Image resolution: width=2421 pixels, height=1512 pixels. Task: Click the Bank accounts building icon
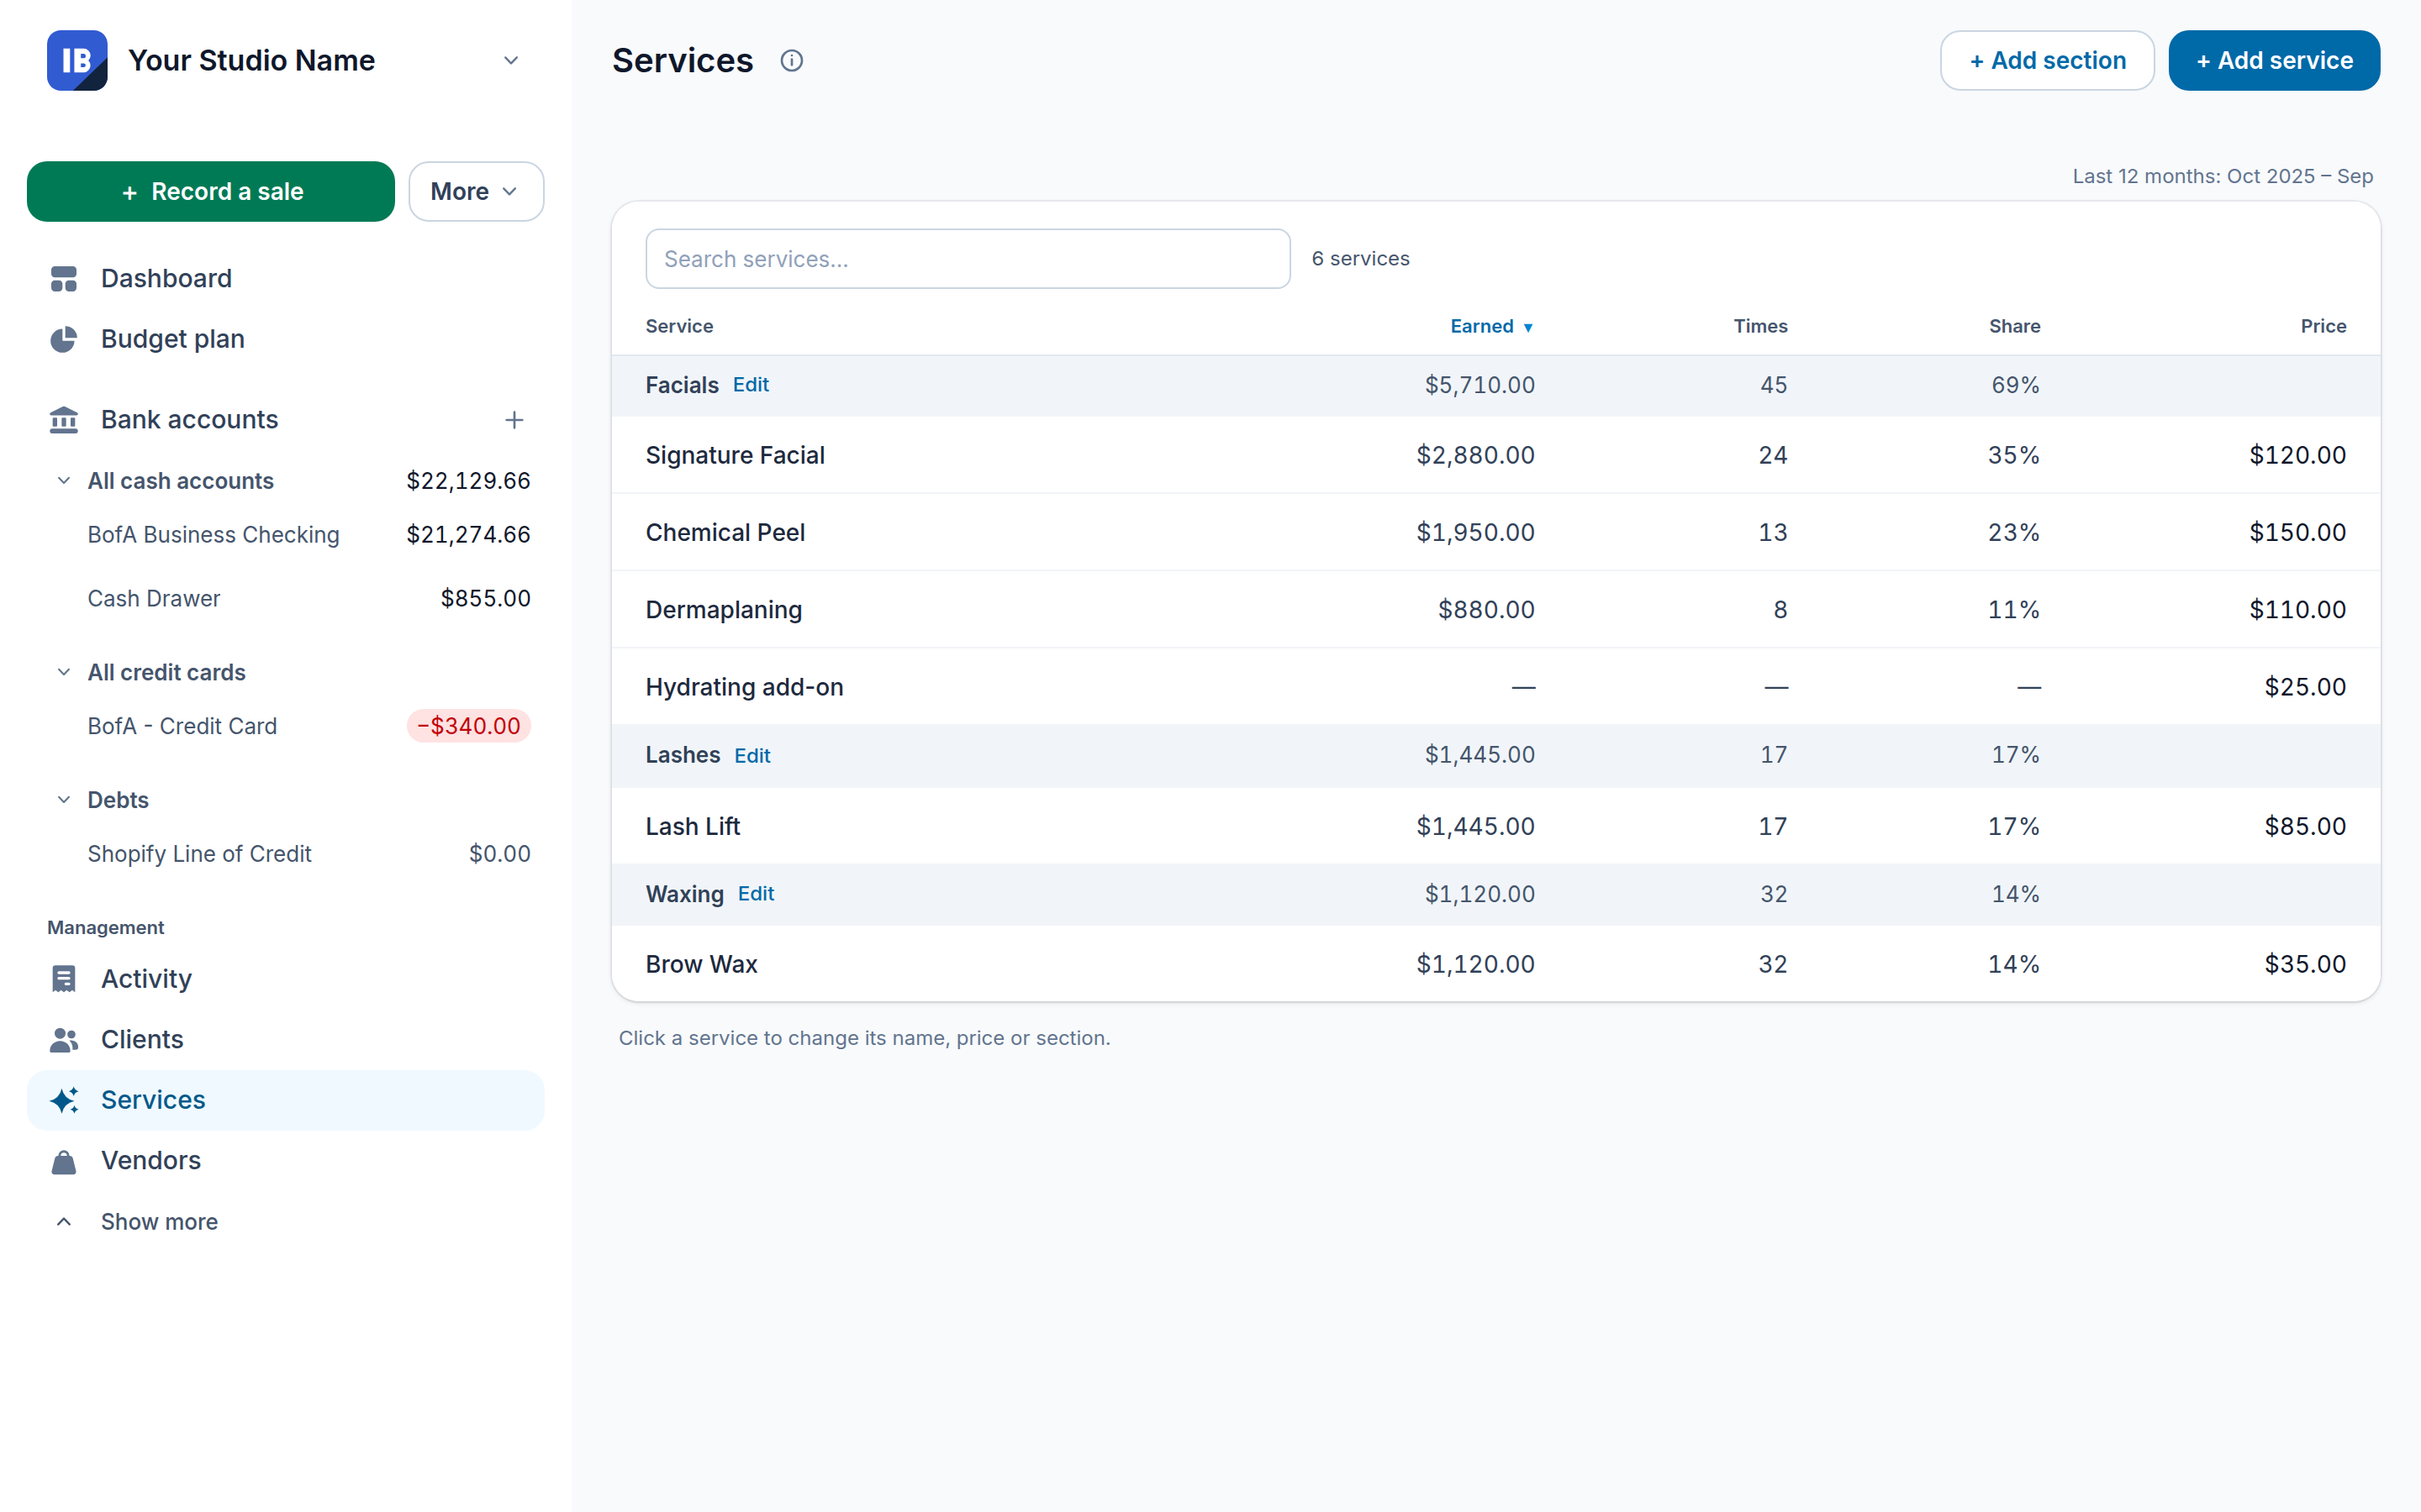click(x=64, y=420)
